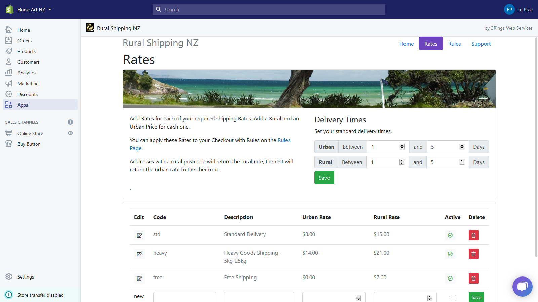The image size is (538, 302).
Task: Edit the free shipping rate row
Action: click(139, 279)
